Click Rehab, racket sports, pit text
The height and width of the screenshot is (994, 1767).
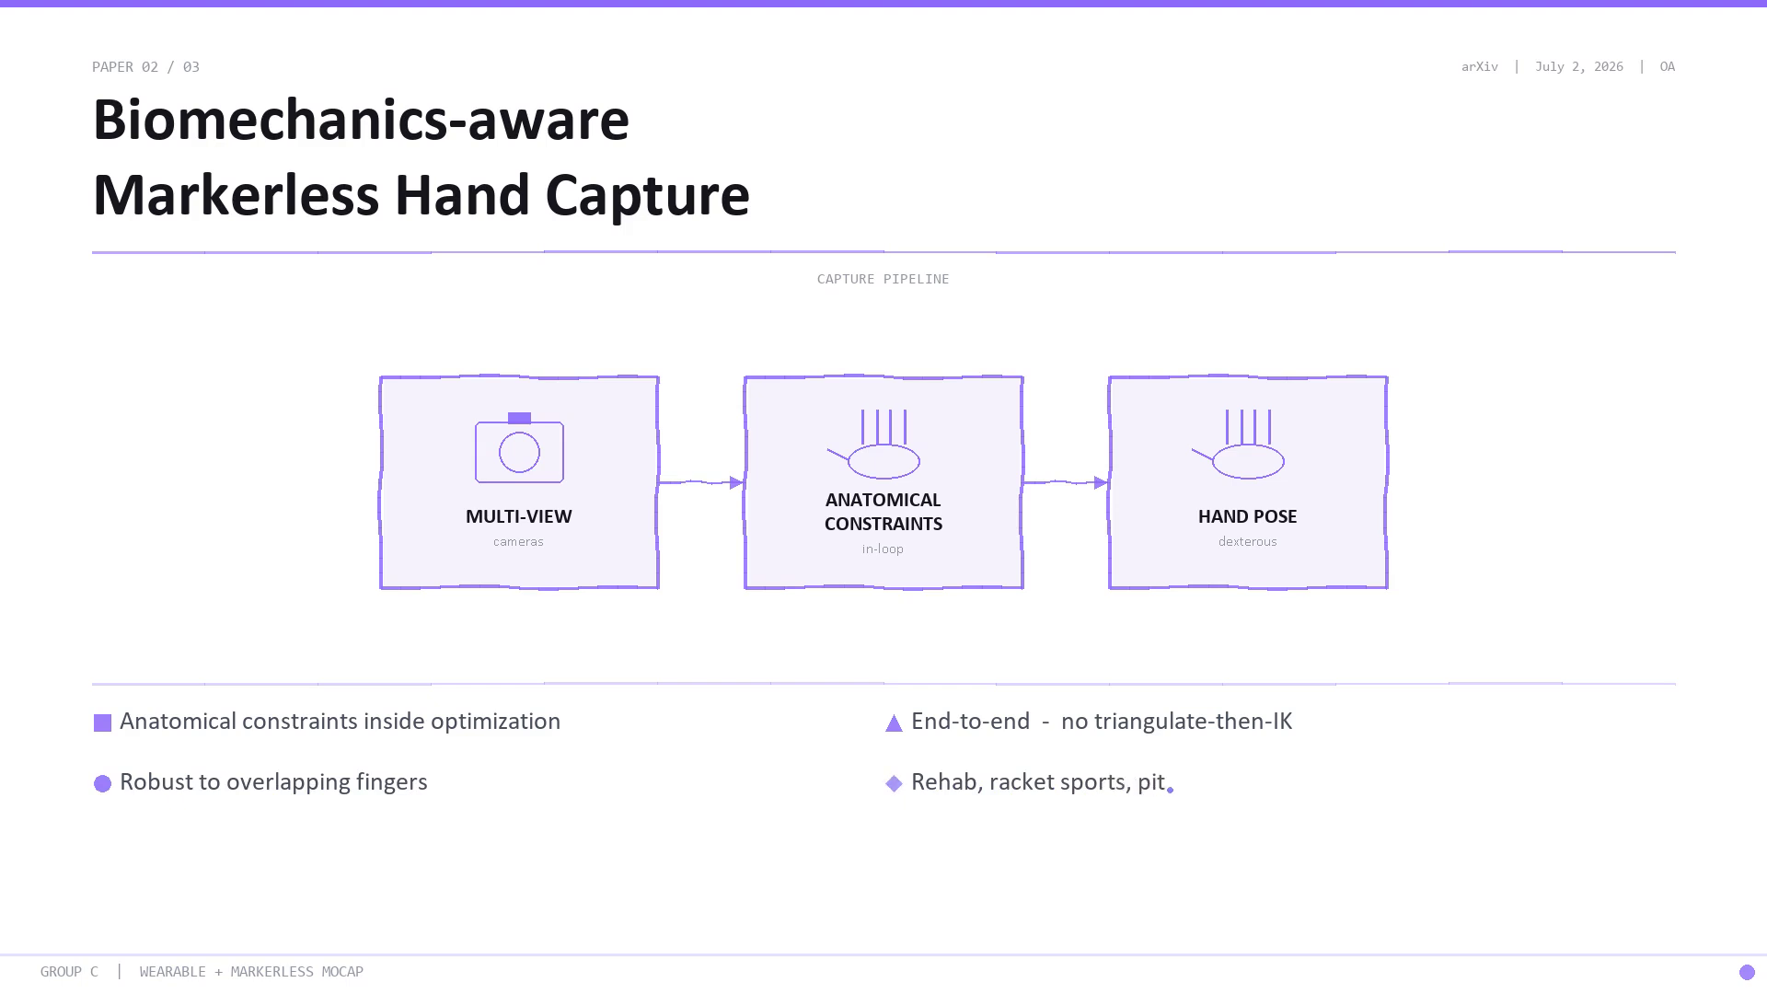tap(1038, 782)
